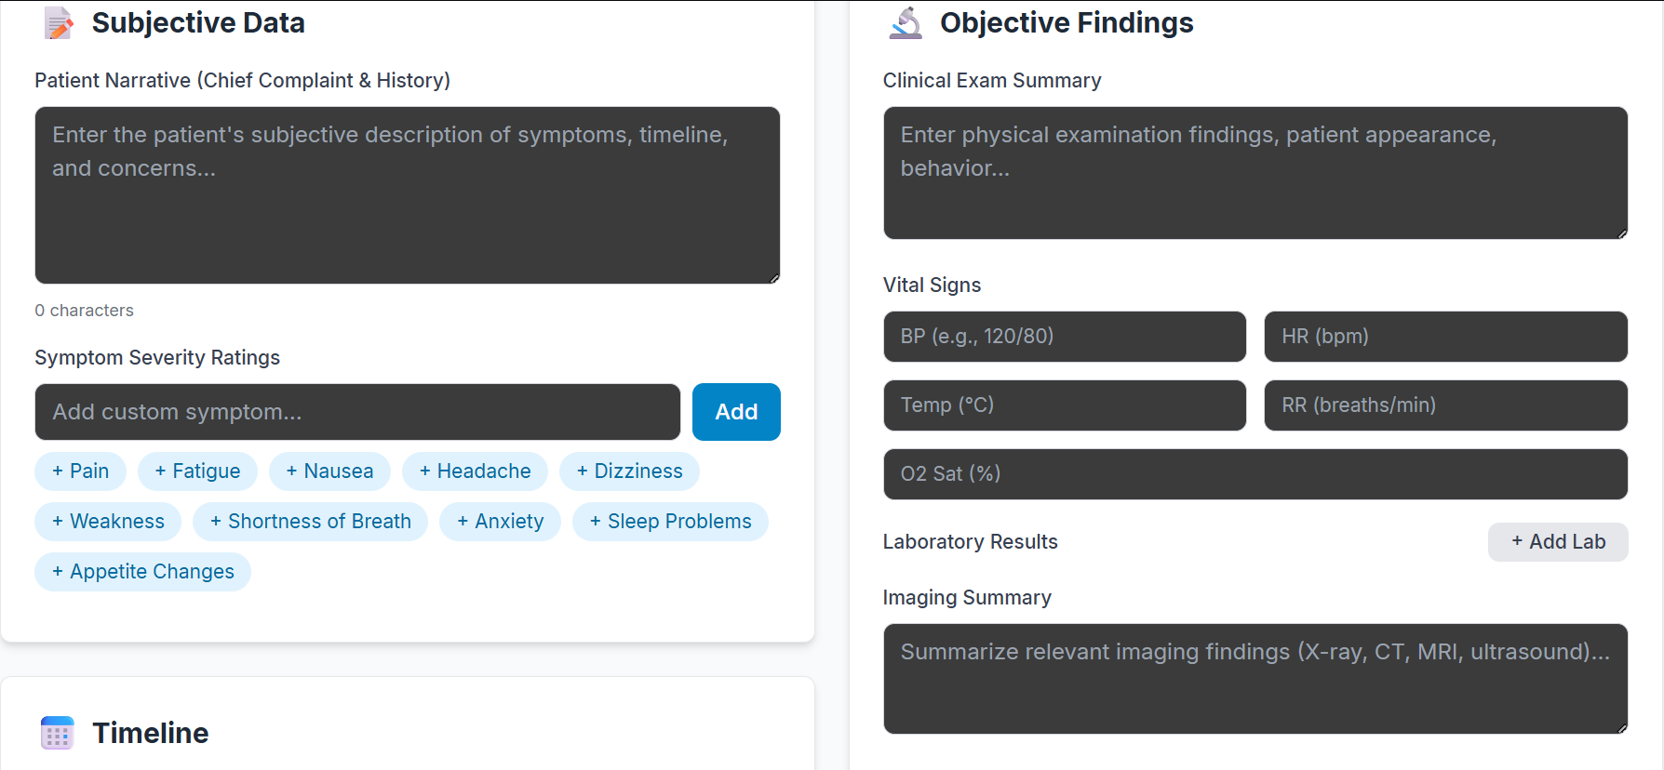Viewport: 1664px width, 770px height.
Task: Click the Subjective Data notepad icon
Action: click(x=59, y=23)
